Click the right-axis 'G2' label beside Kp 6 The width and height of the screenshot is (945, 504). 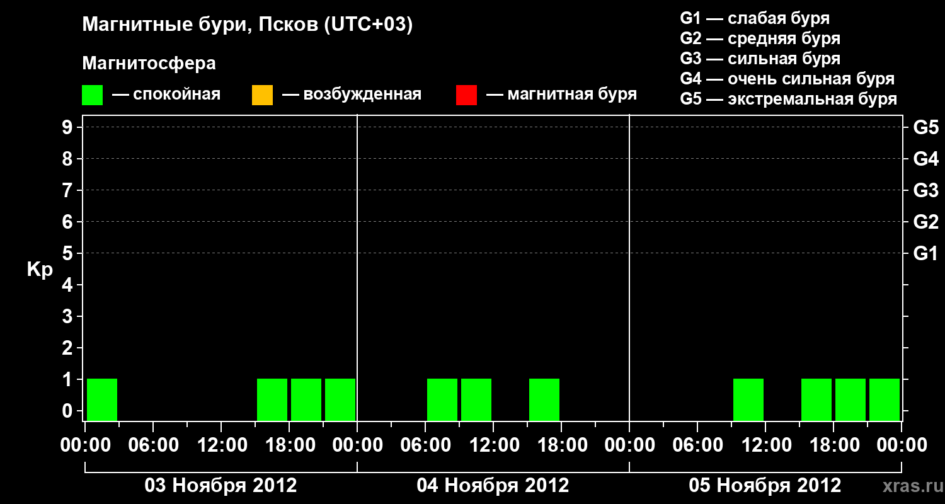926,222
